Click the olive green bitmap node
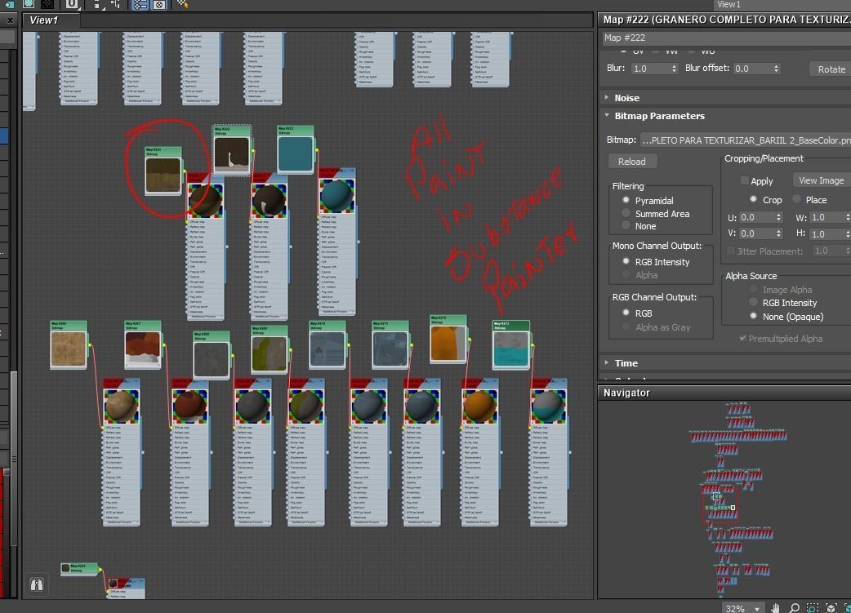 (270, 350)
